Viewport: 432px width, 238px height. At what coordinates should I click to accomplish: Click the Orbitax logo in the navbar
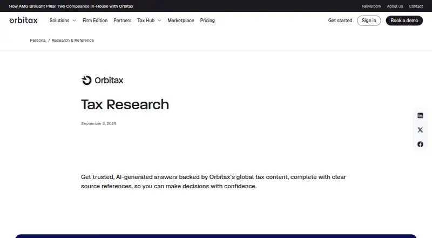23,21
